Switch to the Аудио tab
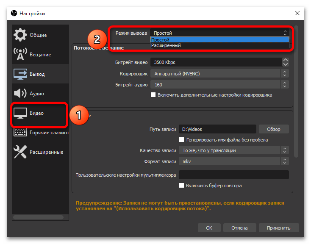 (x=40, y=94)
